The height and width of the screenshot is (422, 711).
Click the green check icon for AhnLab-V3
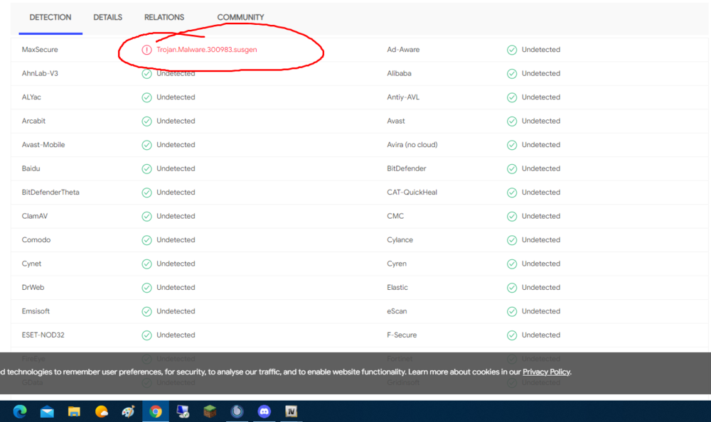point(146,73)
